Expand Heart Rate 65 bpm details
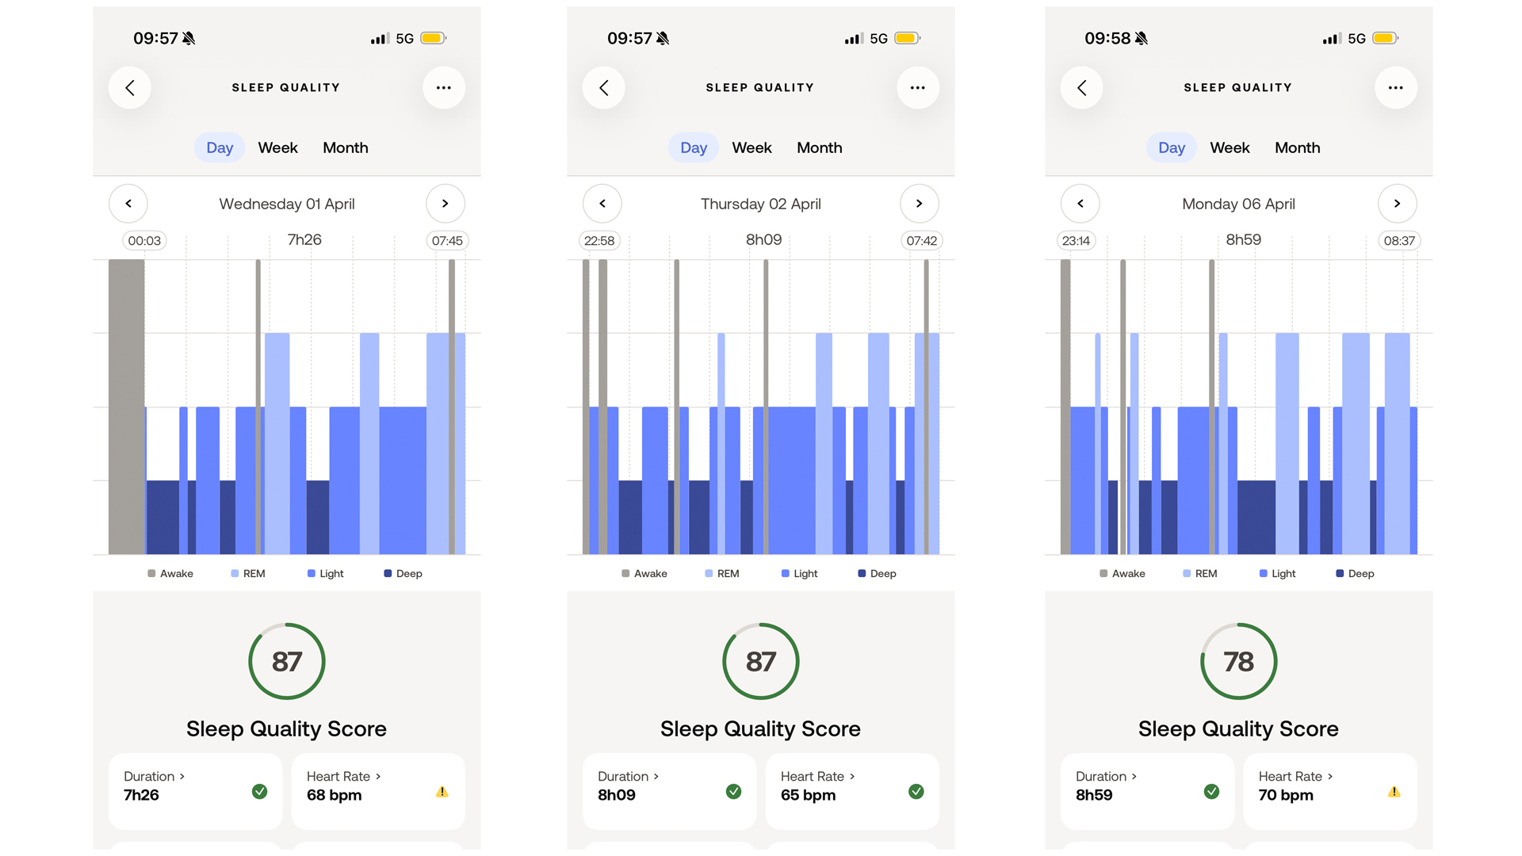Screen dimensions: 1522x856 click(852, 791)
